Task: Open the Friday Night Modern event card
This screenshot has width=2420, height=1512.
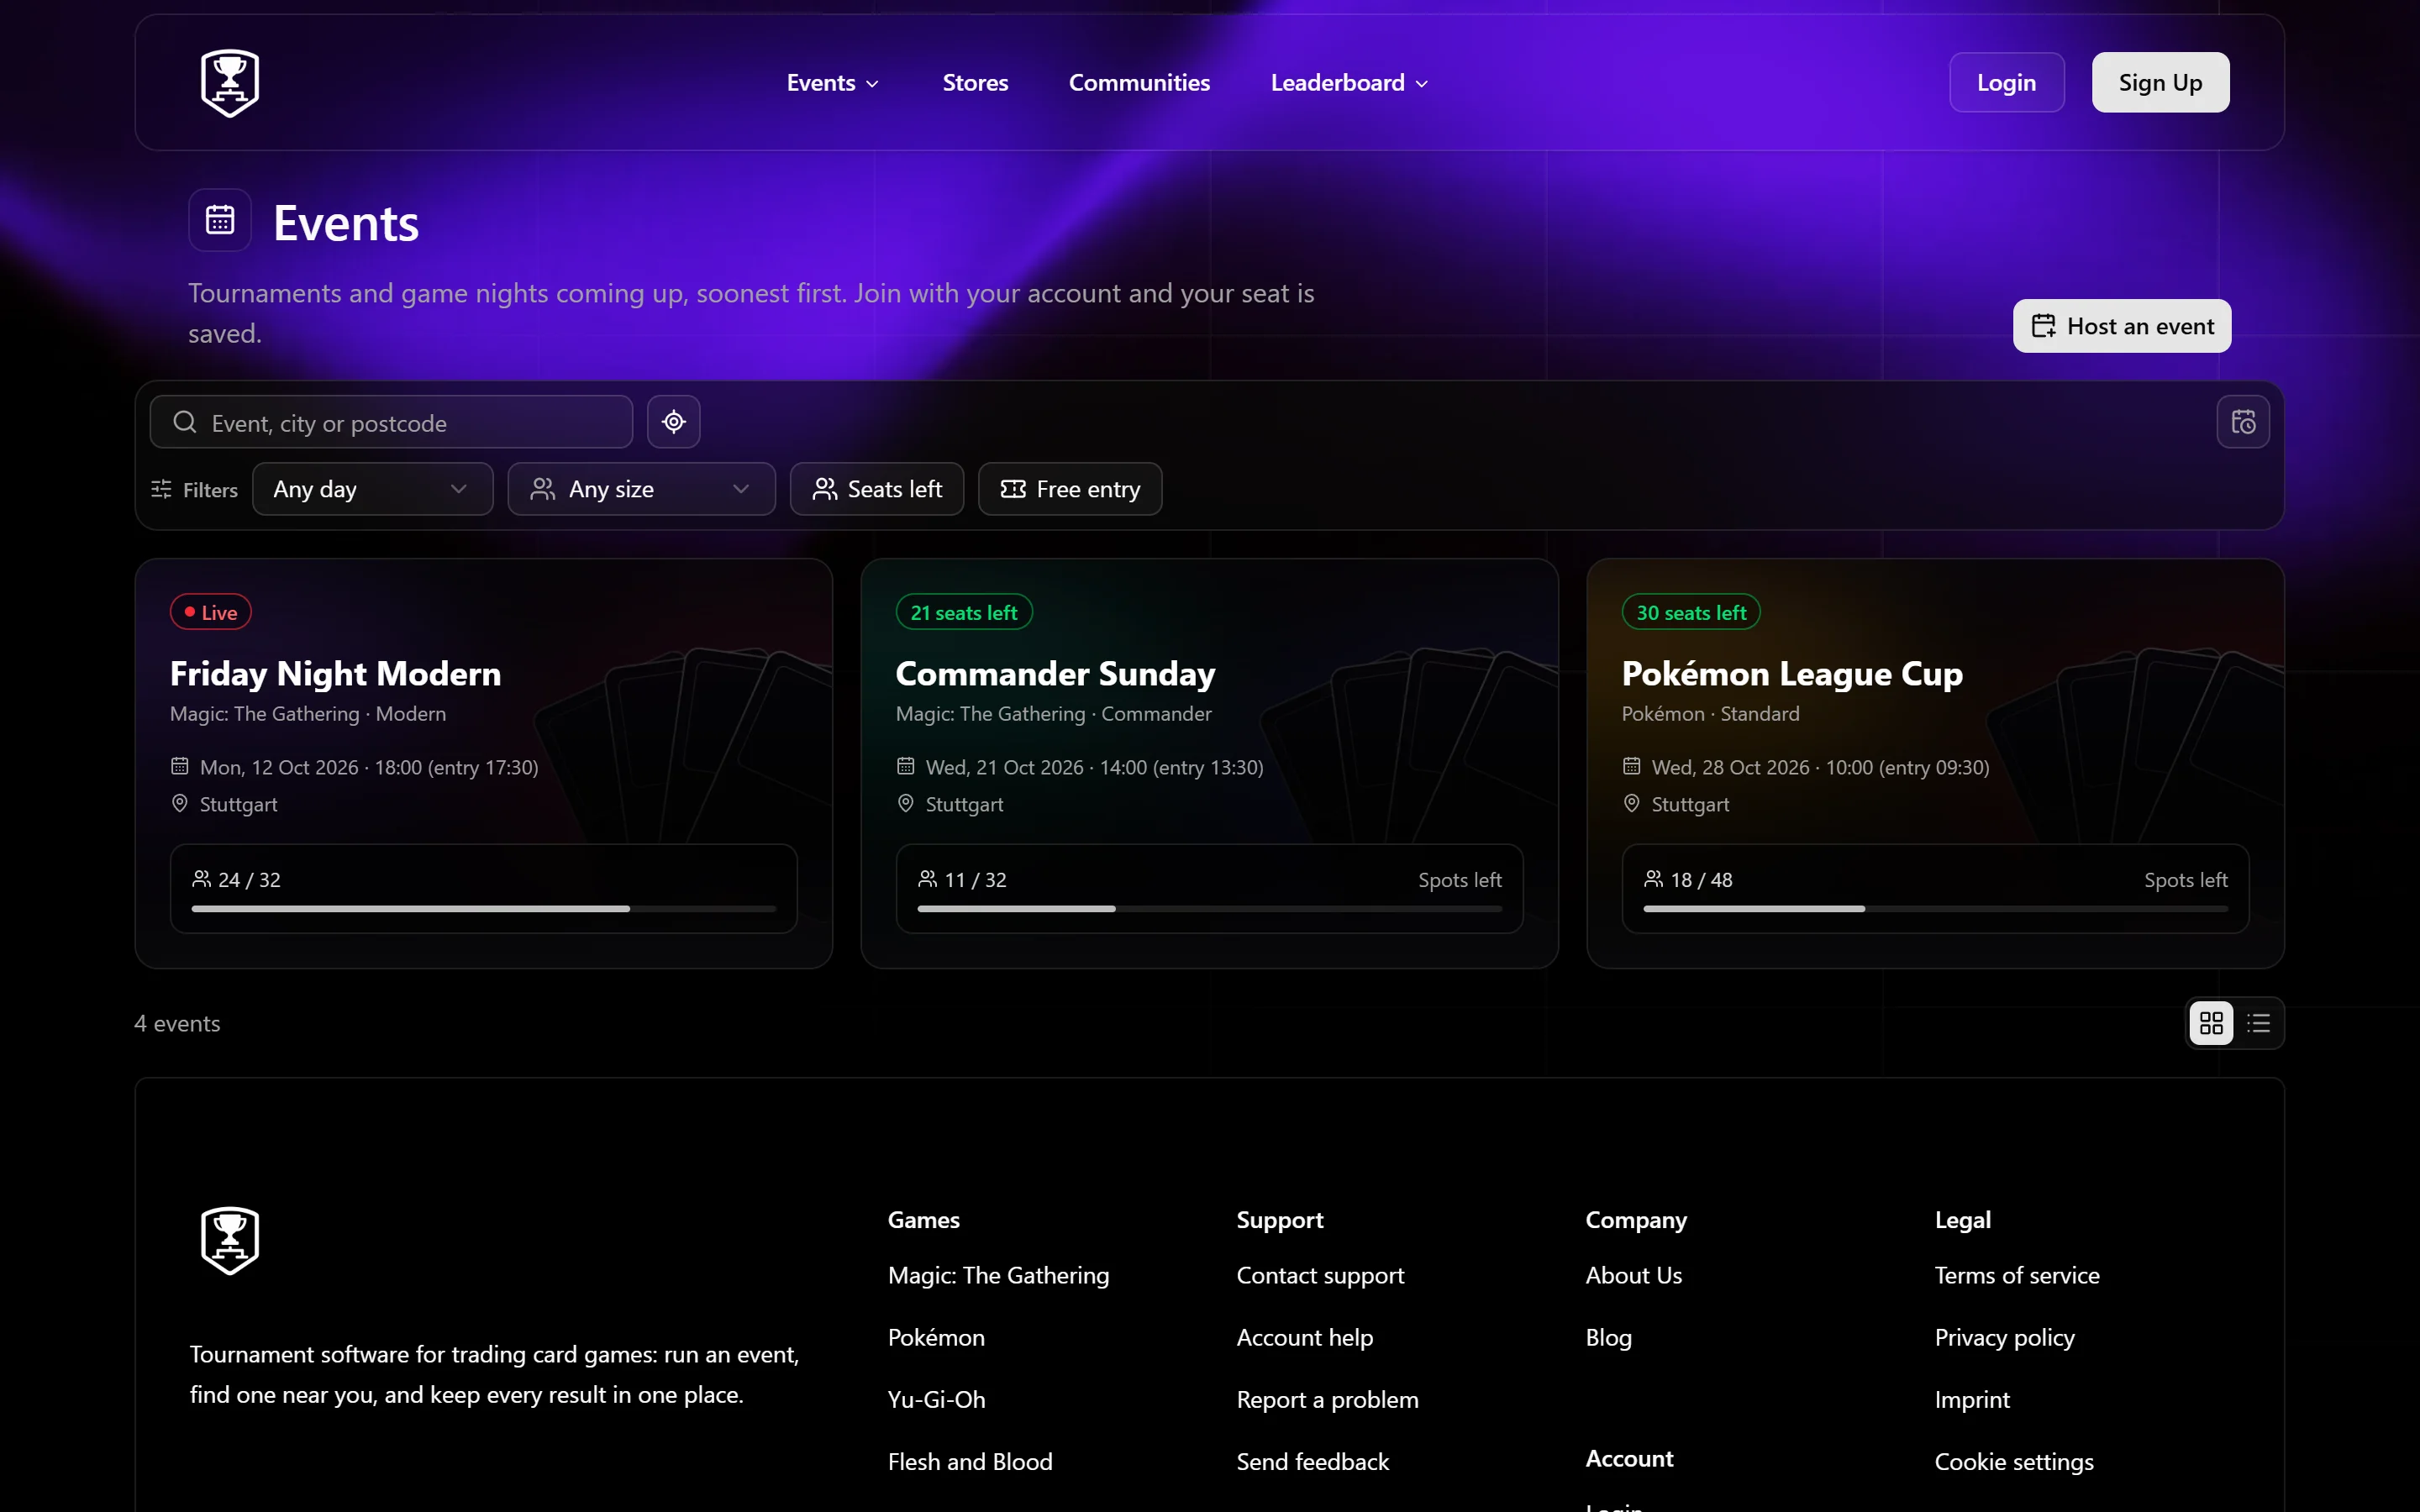Action: 484,763
